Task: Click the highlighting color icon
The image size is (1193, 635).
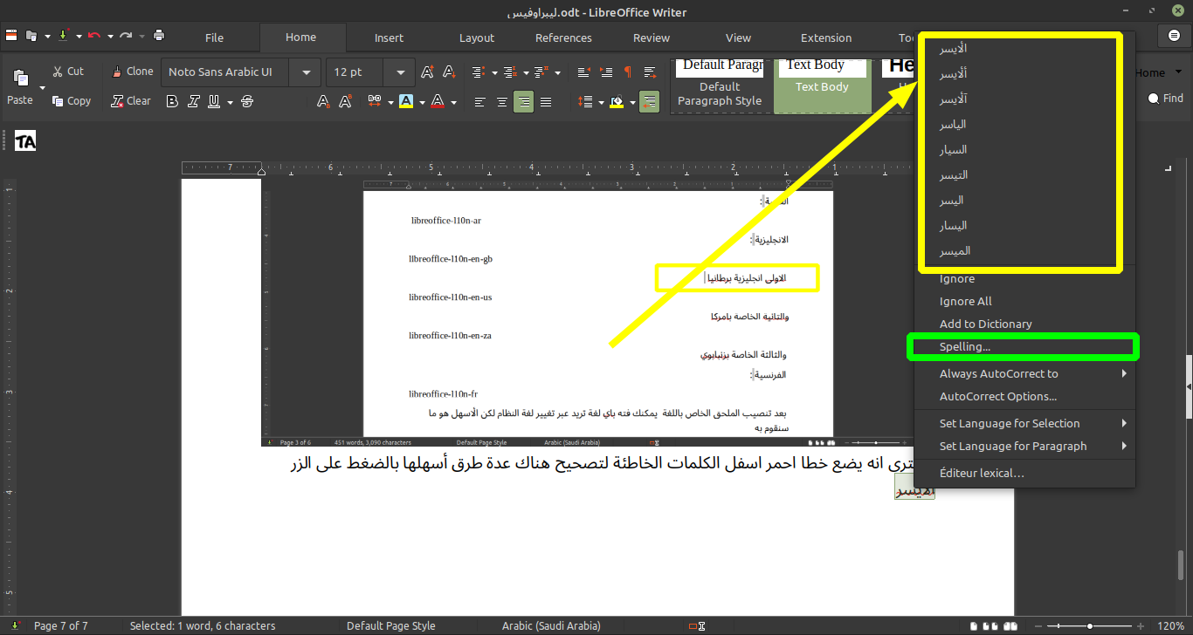Action: click(x=405, y=101)
